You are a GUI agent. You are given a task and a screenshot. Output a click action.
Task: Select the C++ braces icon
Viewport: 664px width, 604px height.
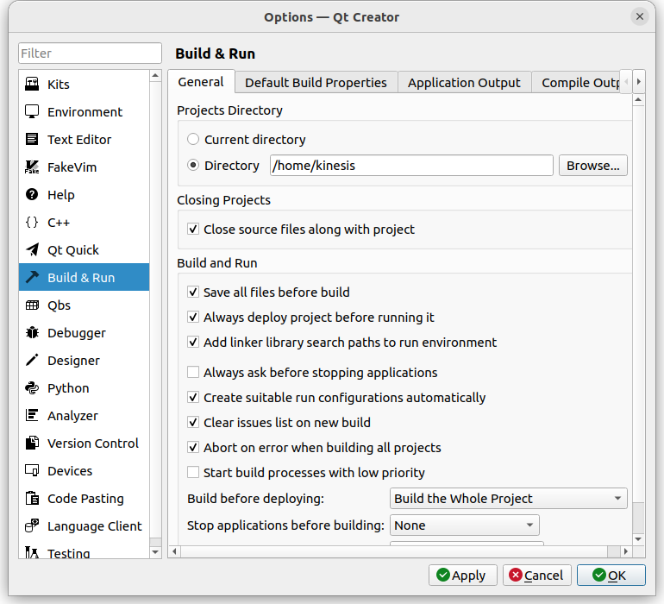click(x=32, y=222)
